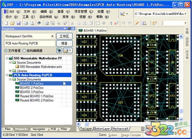Click the layer stack icon in Projects panel

[59, 50]
